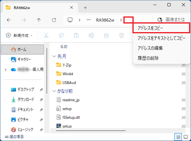Click the Share toolbar icon
191x141 pixels.
click(107, 35)
